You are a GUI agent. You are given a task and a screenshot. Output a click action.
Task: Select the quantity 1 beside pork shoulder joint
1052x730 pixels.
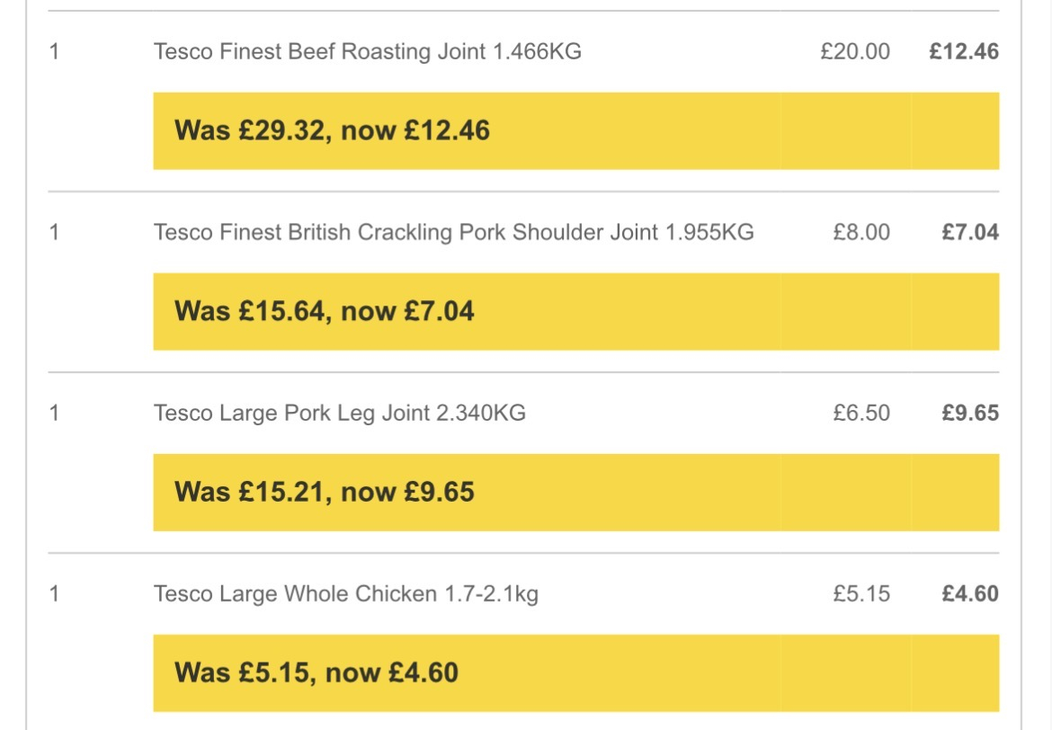[x=55, y=232]
